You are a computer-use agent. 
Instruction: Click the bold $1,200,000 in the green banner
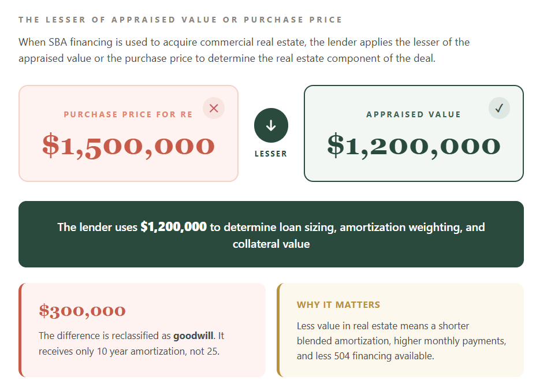pos(173,227)
